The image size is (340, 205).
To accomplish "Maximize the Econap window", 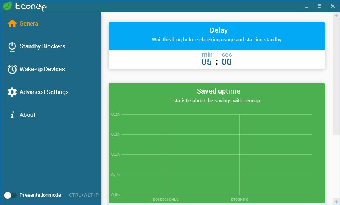I will [x=319, y=6].
